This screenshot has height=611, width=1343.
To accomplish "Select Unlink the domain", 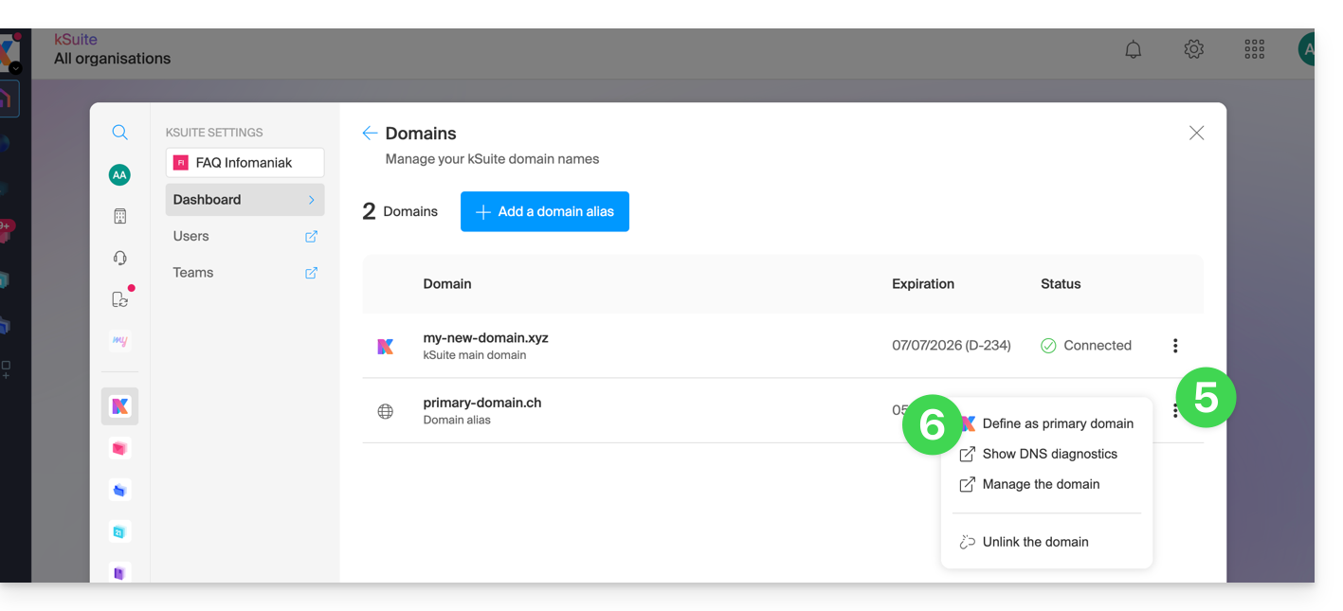I will 1035,542.
